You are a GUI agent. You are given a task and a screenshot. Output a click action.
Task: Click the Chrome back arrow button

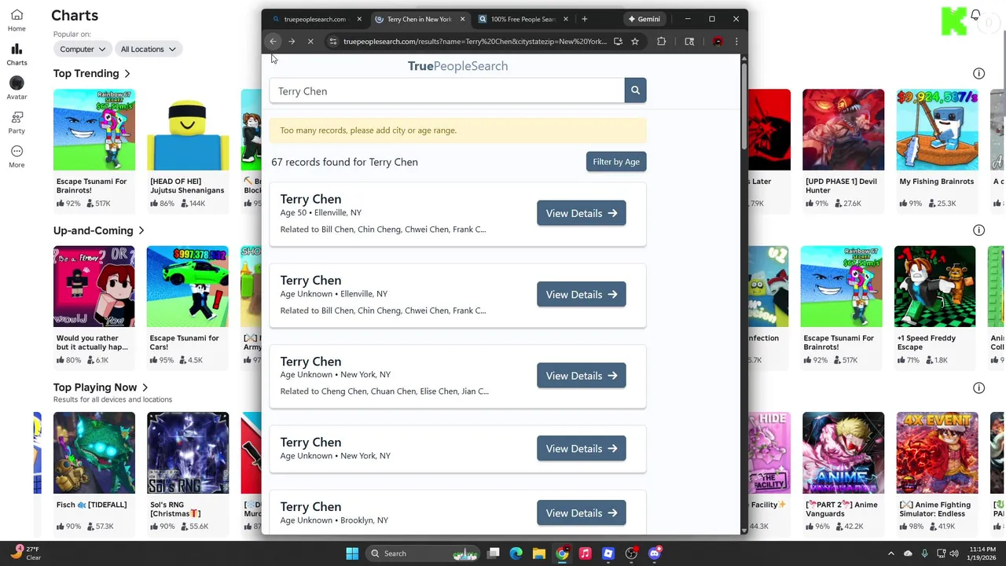pyautogui.click(x=273, y=42)
